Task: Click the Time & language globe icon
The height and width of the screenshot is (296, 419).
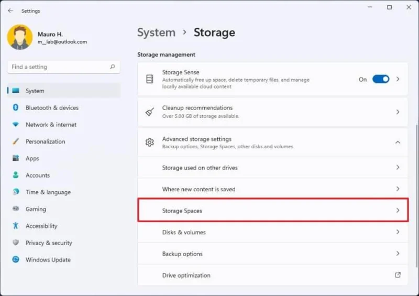Action: click(x=16, y=192)
